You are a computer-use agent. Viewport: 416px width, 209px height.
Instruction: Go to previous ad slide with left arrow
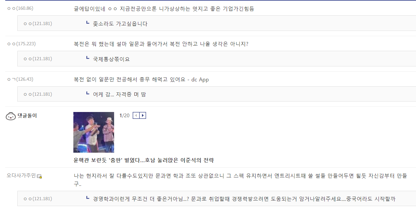136,116
